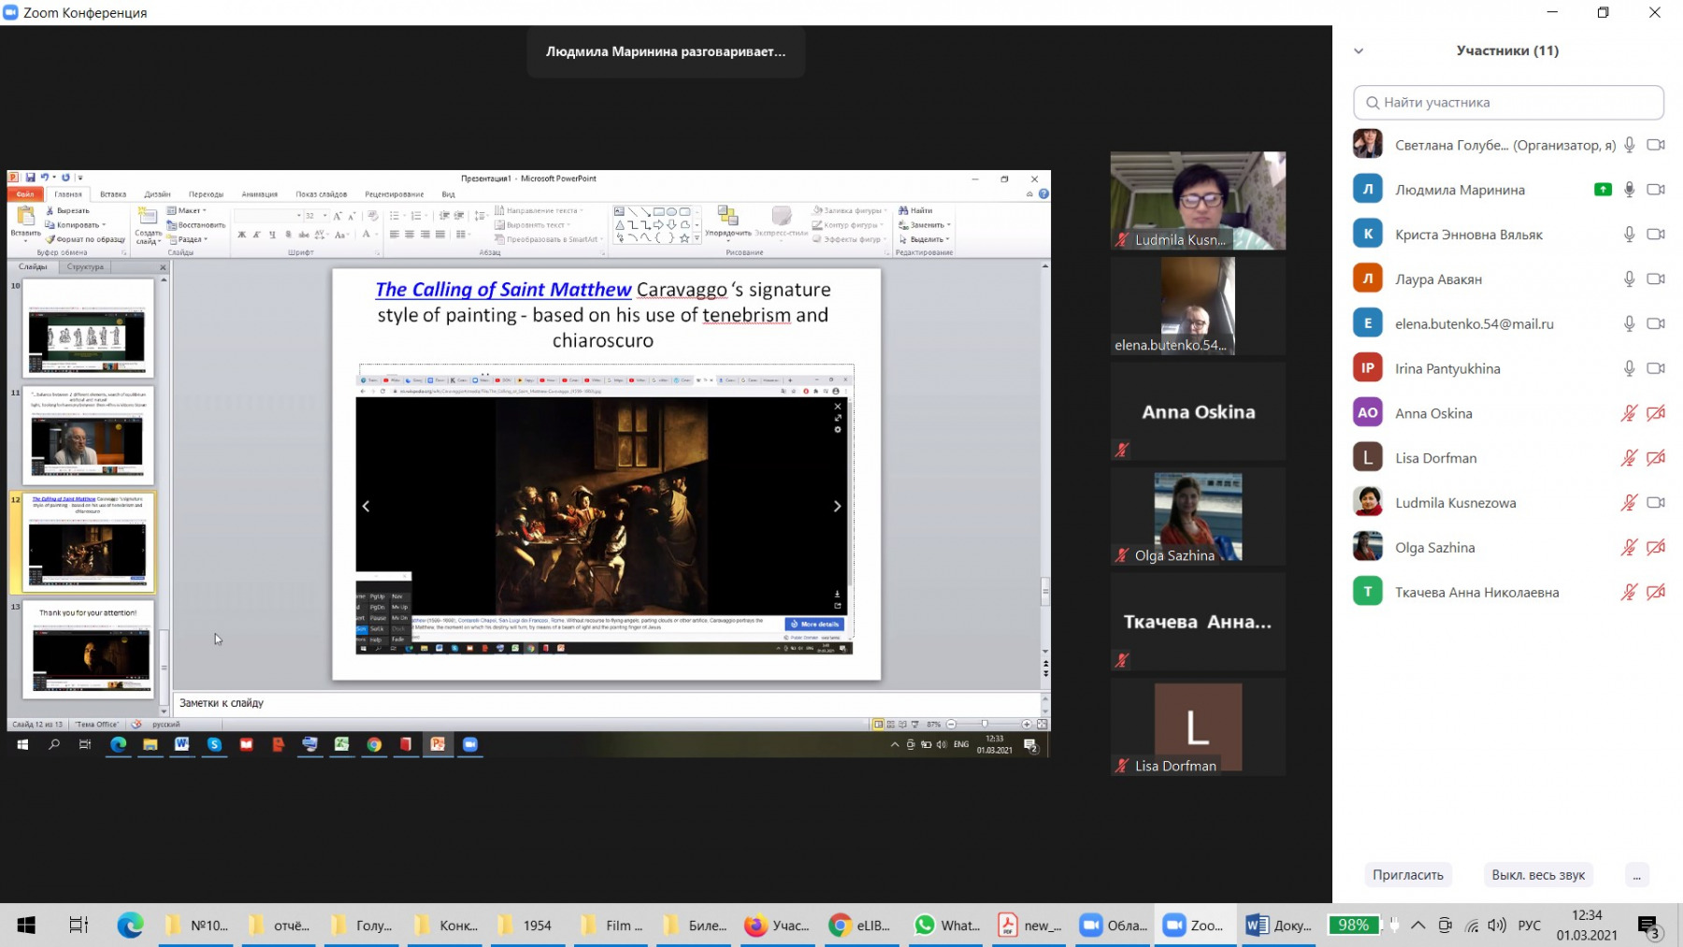Select slide 13 'Thank you for your attention' thumbnail
1683x947 pixels.
(89, 651)
